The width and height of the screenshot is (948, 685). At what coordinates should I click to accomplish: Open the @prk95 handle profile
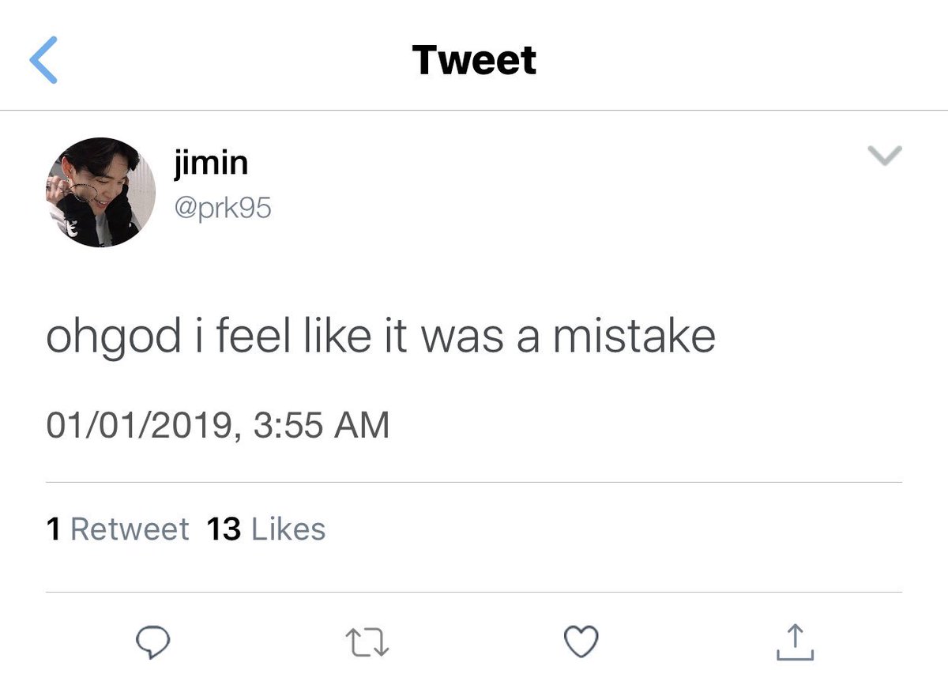pos(221,209)
